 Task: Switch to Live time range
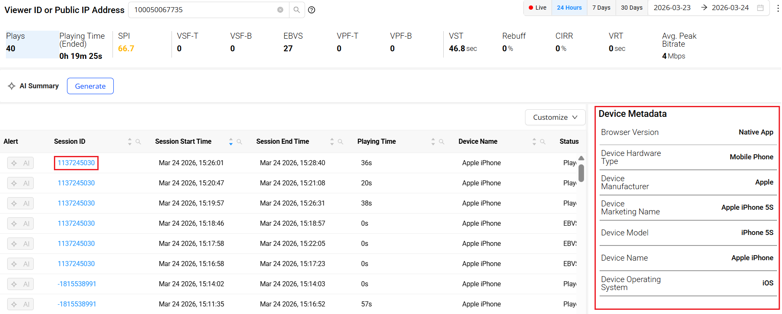538,8
